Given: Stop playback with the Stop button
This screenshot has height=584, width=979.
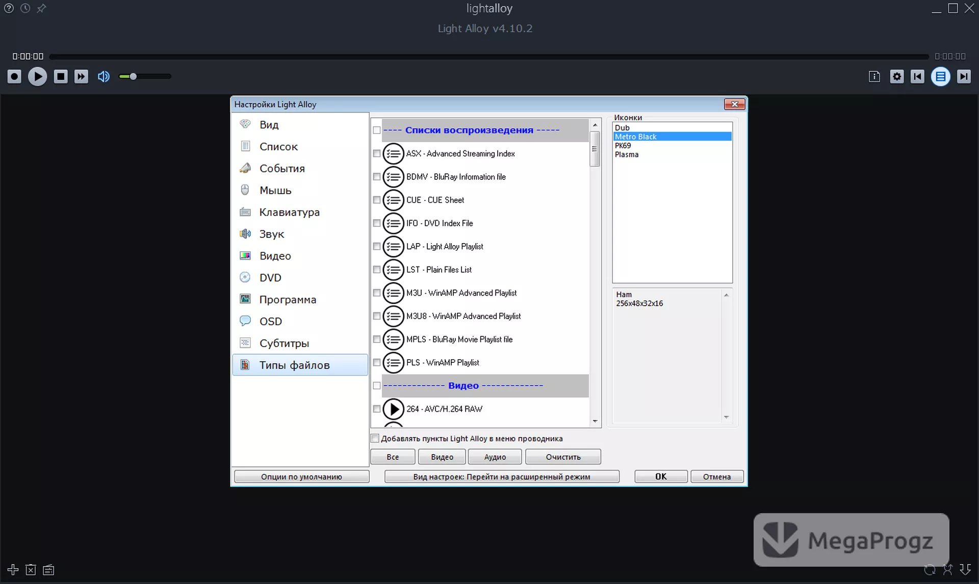Looking at the screenshot, I should (x=61, y=76).
